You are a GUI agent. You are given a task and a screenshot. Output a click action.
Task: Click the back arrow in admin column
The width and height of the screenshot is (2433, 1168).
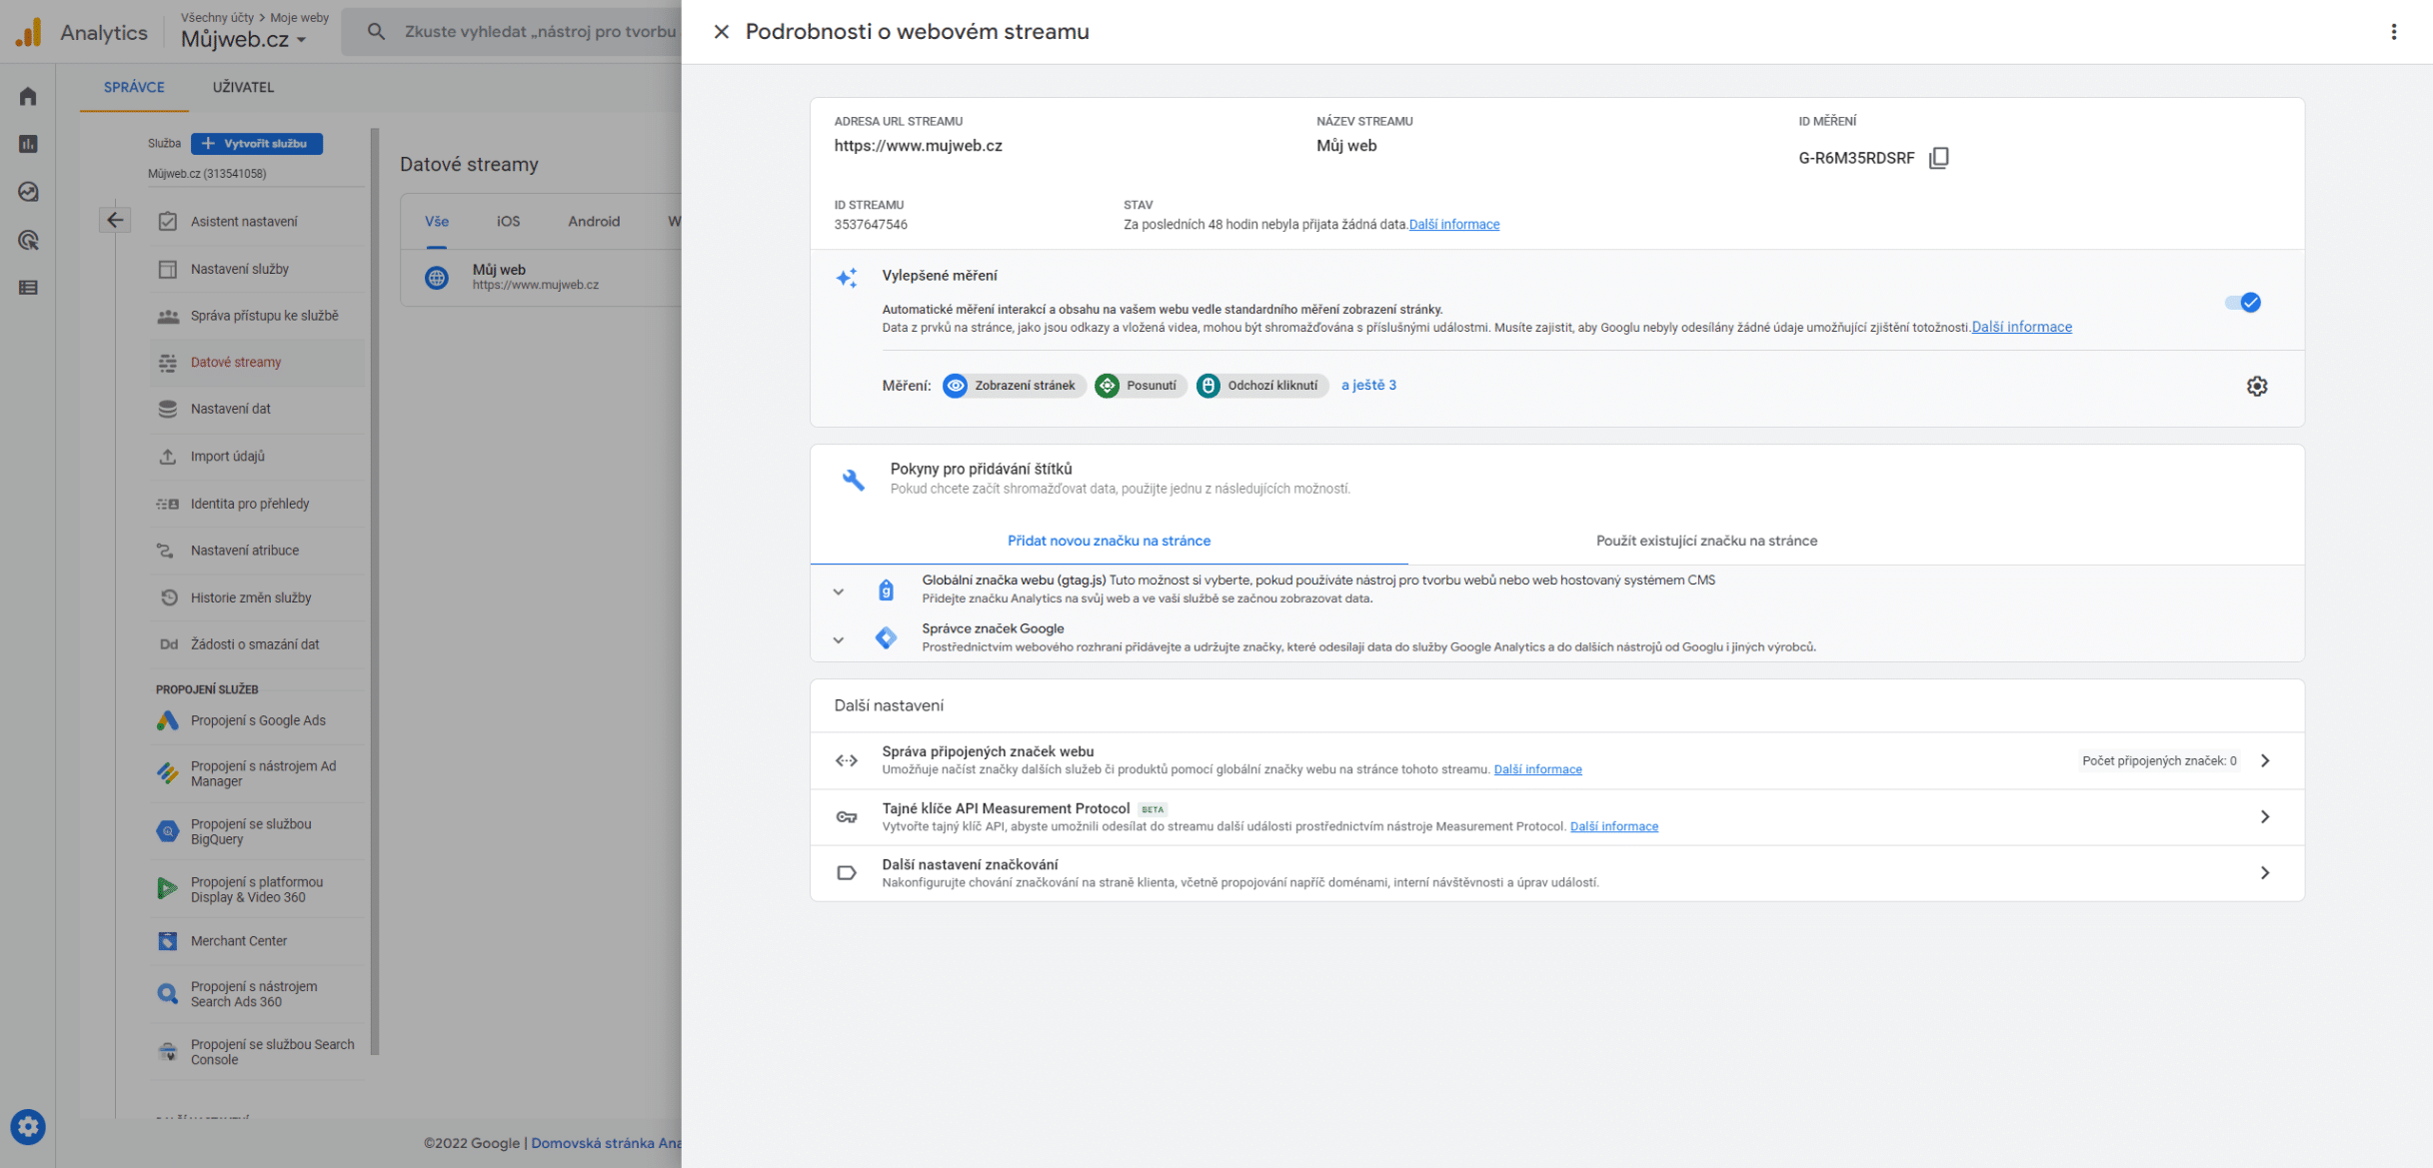point(115,220)
